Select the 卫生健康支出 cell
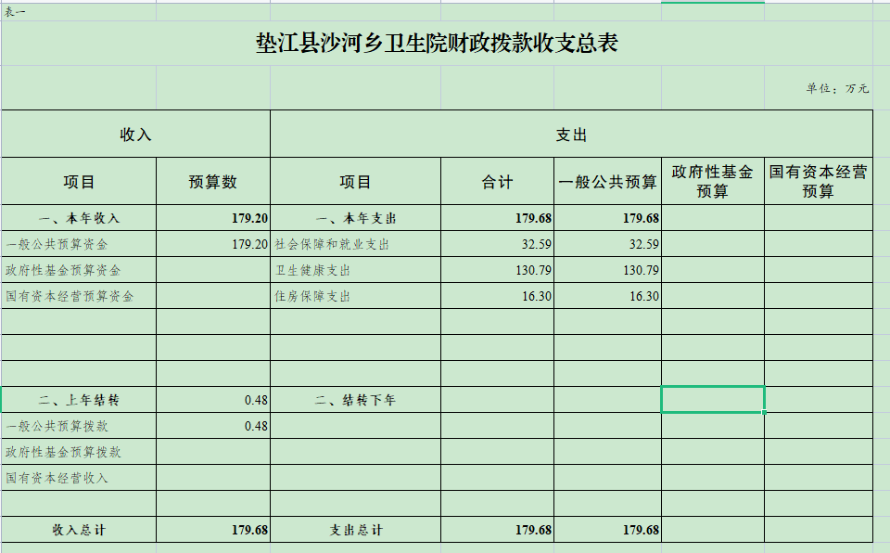This screenshot has height=553, width=890. coord(355,270)
